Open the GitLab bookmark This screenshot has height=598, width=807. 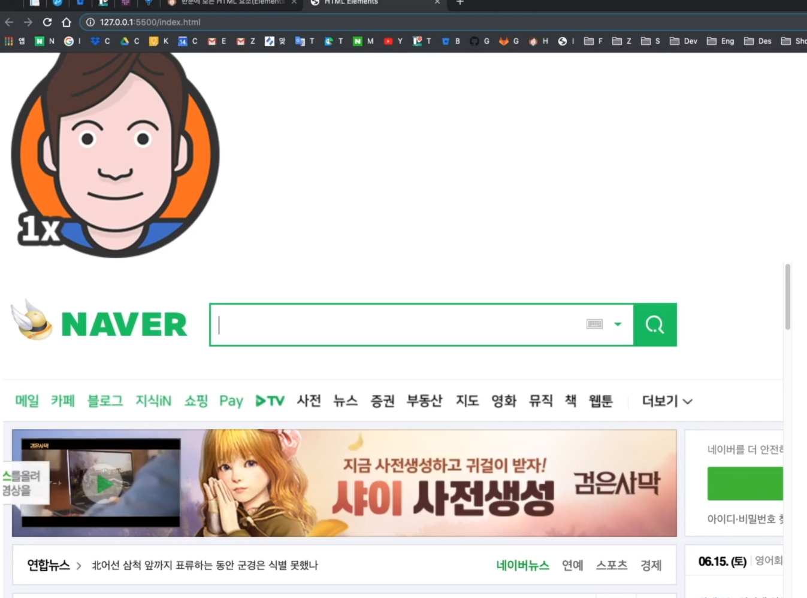click(509, 41)
